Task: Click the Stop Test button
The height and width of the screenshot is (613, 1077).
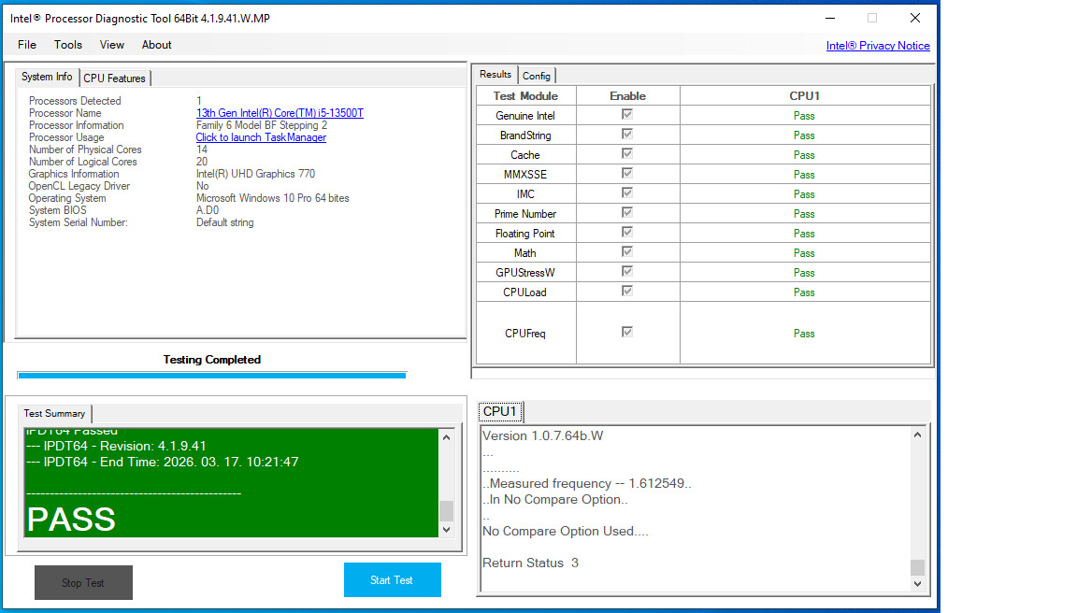Action: (x=83, y=583)
